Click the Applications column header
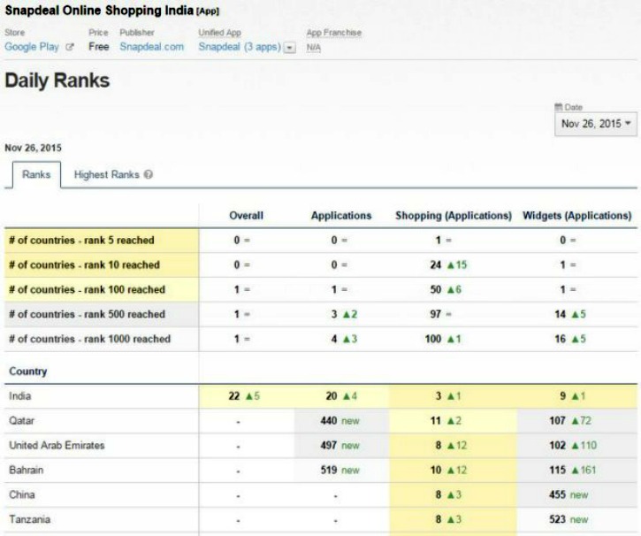 click(x=341, y=216)
